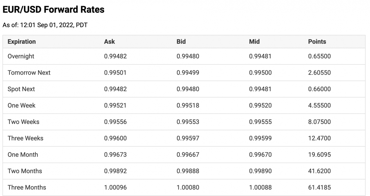Click Two Weeks Mid value 0.99555
Image resolution: width=370 pixels, height=196 pixels.
pyautogui.click(x=261, y=122)
